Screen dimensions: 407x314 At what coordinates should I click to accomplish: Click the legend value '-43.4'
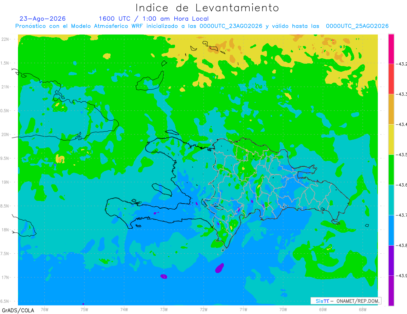(402, 125)
